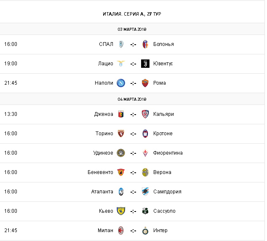Click the Аталанта team name
The height and width of the screenshot is (241, 267).
click(102, 192)
